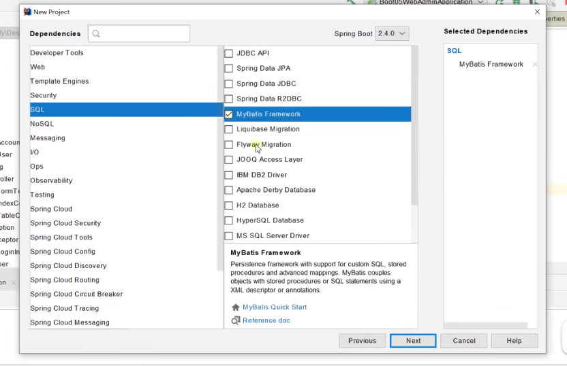Click the home icon beside MyBatis Quick Start
This screenshot has width=567, height=366.
point(236,307)
